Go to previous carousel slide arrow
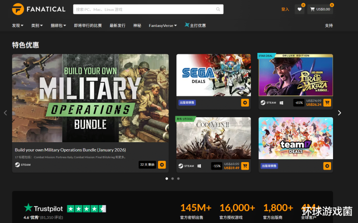 [5, 113]
